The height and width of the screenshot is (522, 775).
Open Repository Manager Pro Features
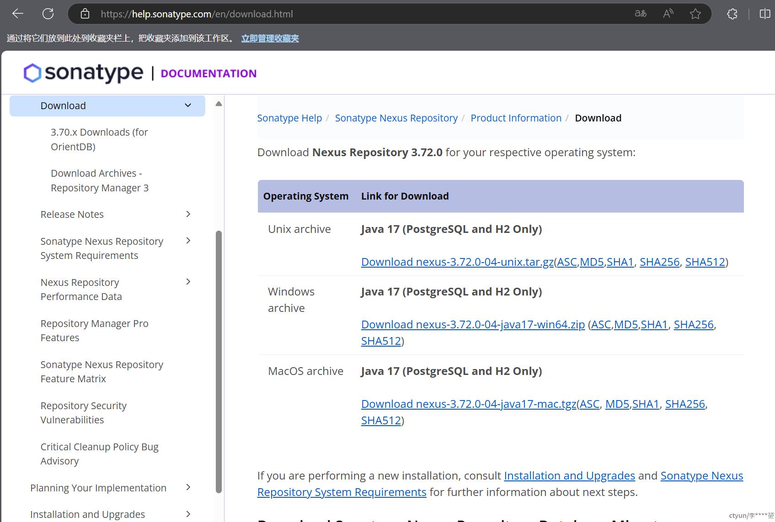click(94, 330)
